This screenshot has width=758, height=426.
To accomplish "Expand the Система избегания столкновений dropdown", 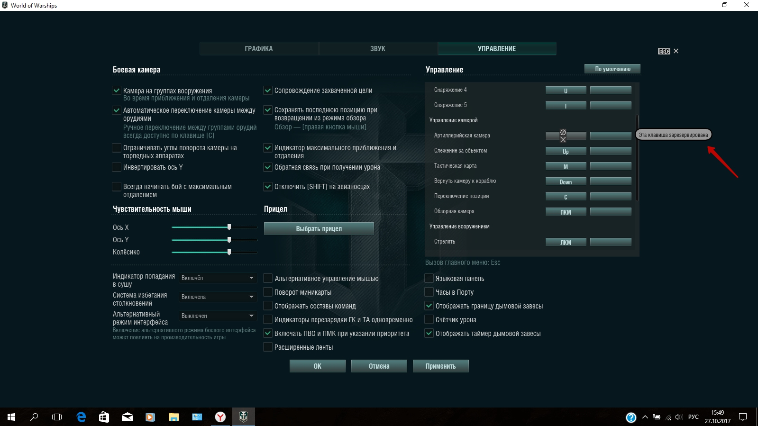I will [218, 297].
